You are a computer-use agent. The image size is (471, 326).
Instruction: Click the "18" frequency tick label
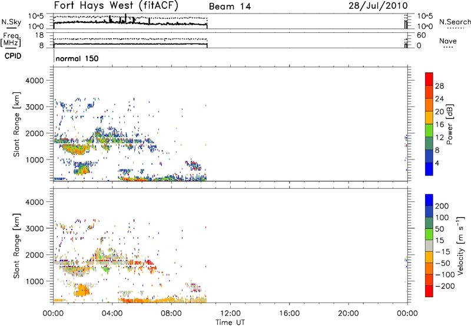(x=39, y=35)
